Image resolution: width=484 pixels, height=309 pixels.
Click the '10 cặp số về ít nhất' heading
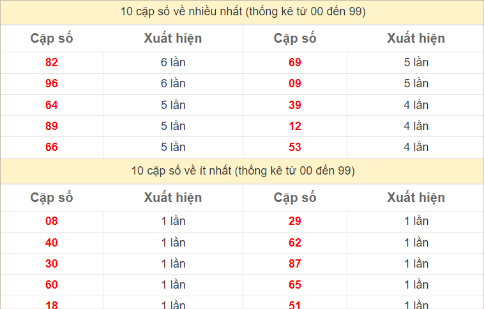[243, 171]
